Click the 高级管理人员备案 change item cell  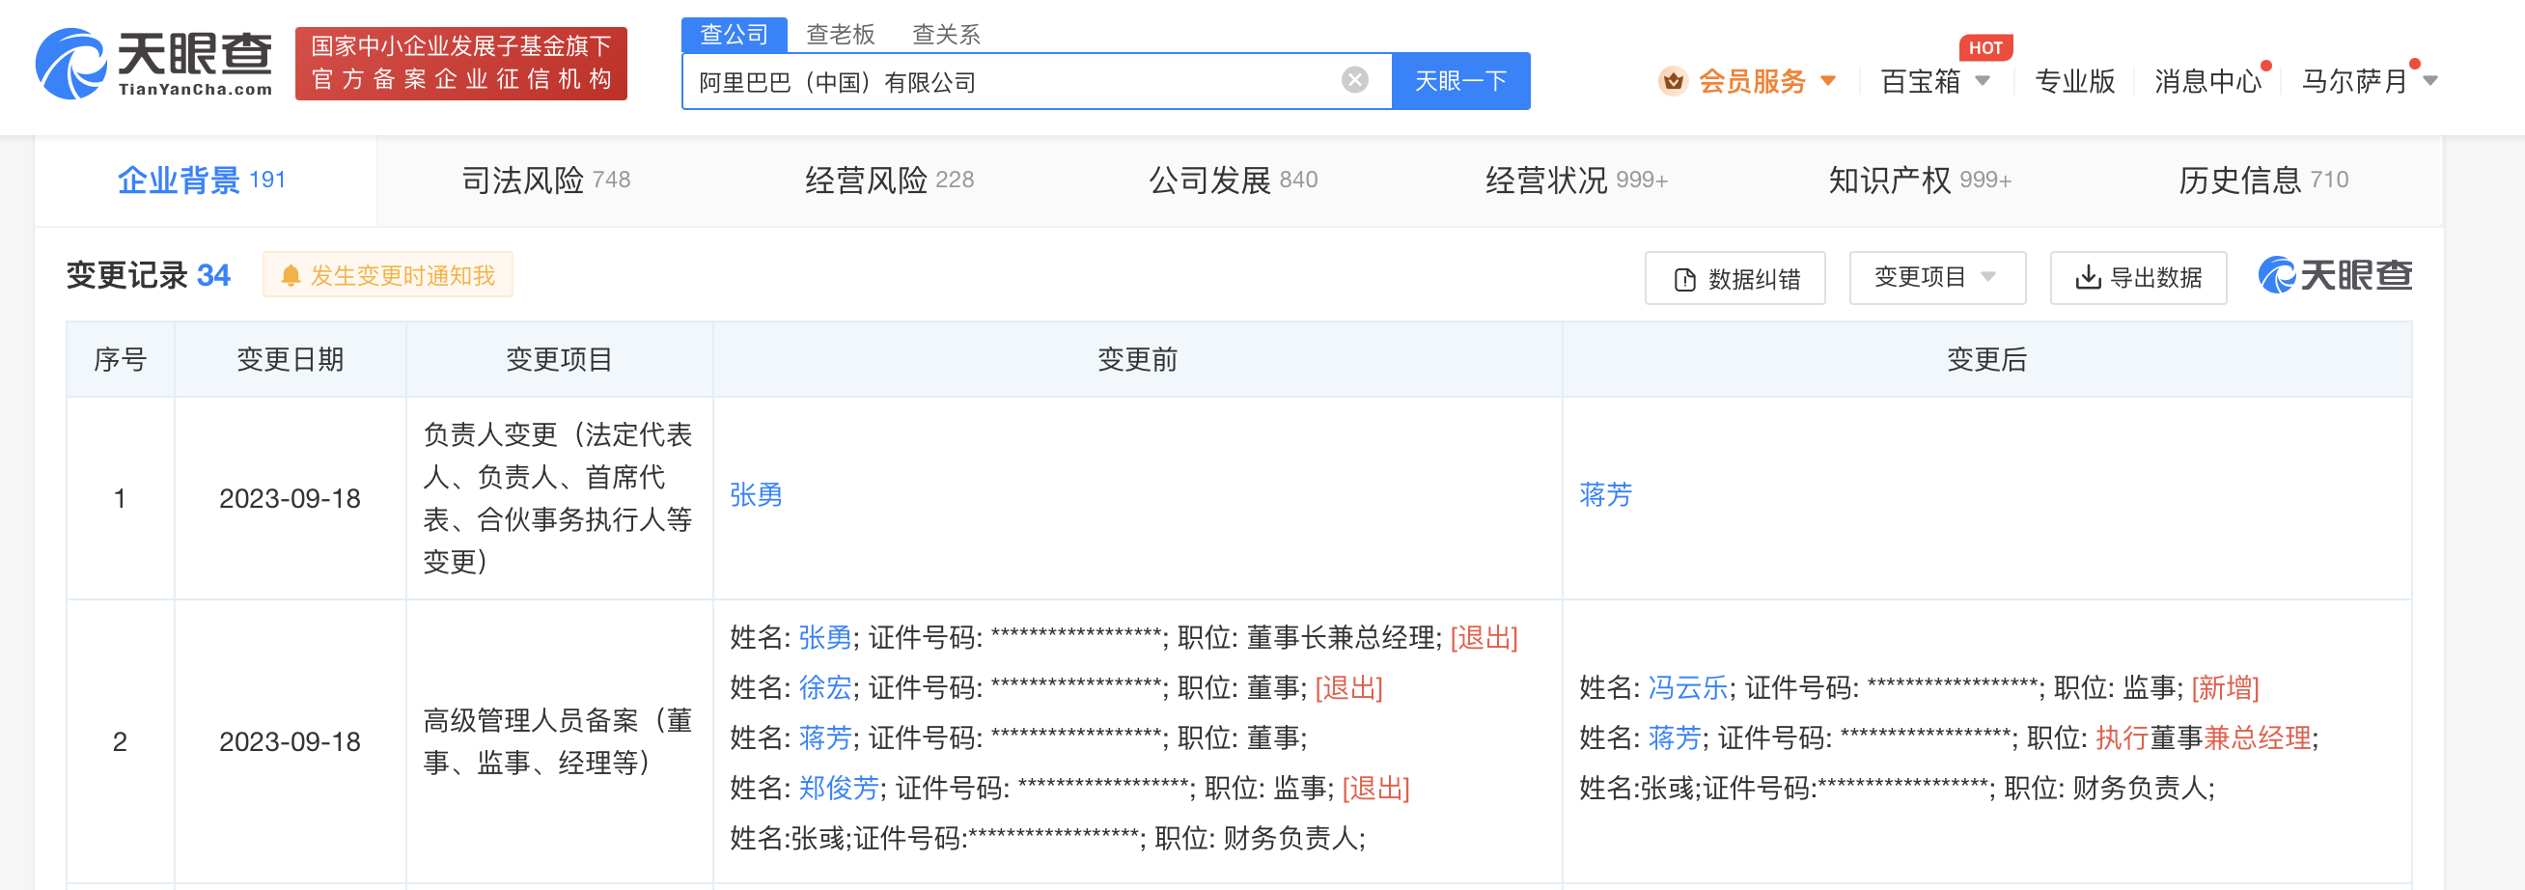[x=559, y=741]
